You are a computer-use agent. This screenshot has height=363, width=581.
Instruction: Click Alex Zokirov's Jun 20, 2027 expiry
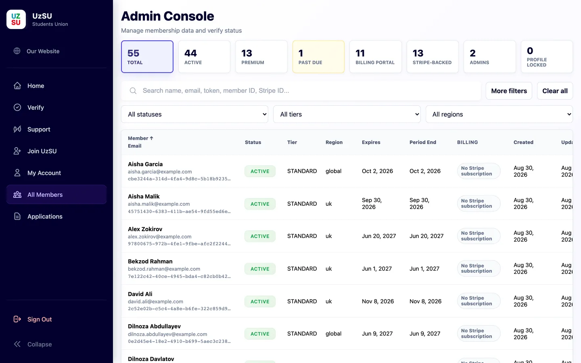pos(379,236)
